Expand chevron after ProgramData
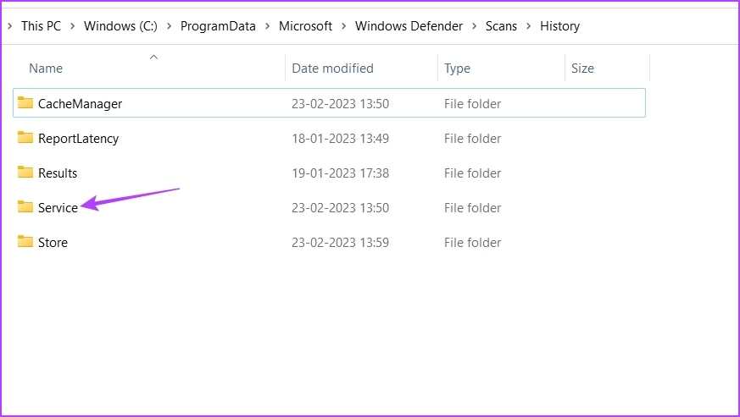The width and height of the screenshot is (740, 417). [268, 26]
